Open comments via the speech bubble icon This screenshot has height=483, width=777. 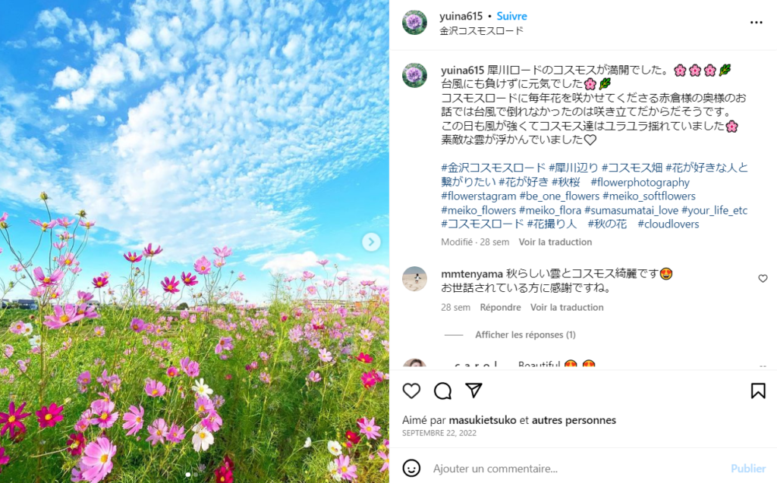pos(442,390)
